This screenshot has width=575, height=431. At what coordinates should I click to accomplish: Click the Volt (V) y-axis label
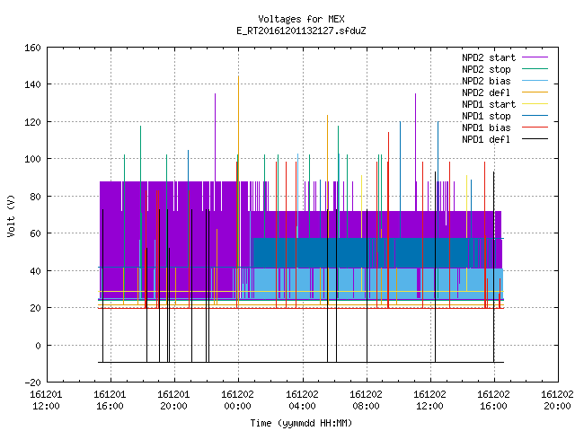click(x=11, y=215)
